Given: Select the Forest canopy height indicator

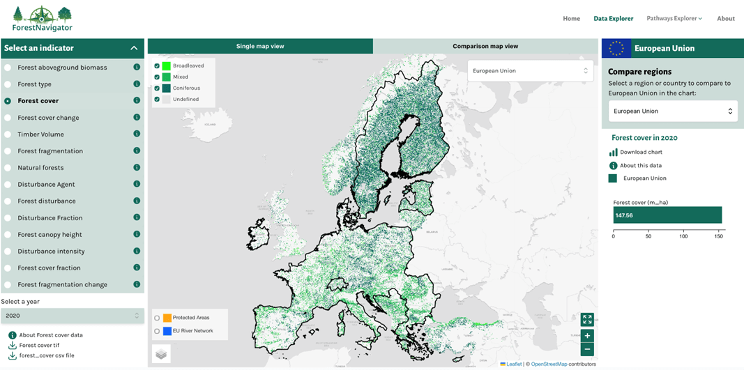Looking at the screenshot, I should 8,235.
